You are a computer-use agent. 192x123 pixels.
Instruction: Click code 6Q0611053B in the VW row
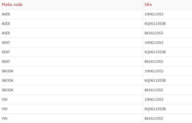coord(155,109)
